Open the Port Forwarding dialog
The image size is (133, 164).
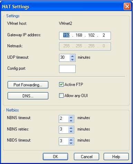coord(28,85)
